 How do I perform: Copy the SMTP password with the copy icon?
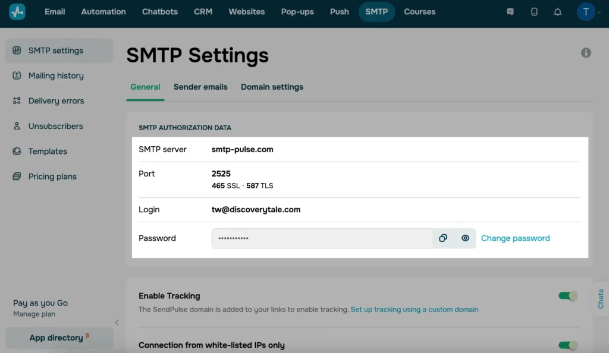coord(442,238)
